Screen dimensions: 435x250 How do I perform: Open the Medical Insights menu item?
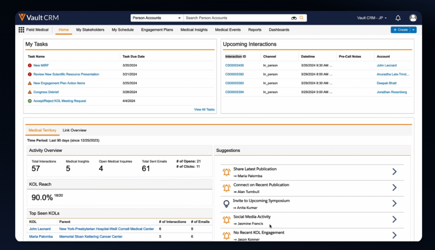194,29
